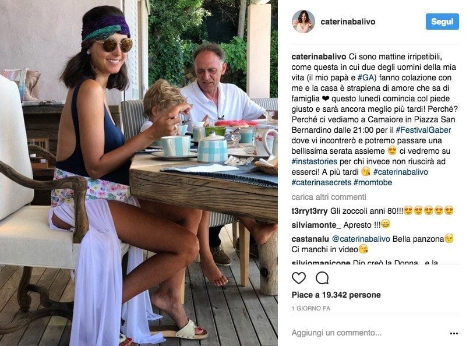
Task: Open the #caterinasecrets hashtag
Action: click(x=322, y=182)
